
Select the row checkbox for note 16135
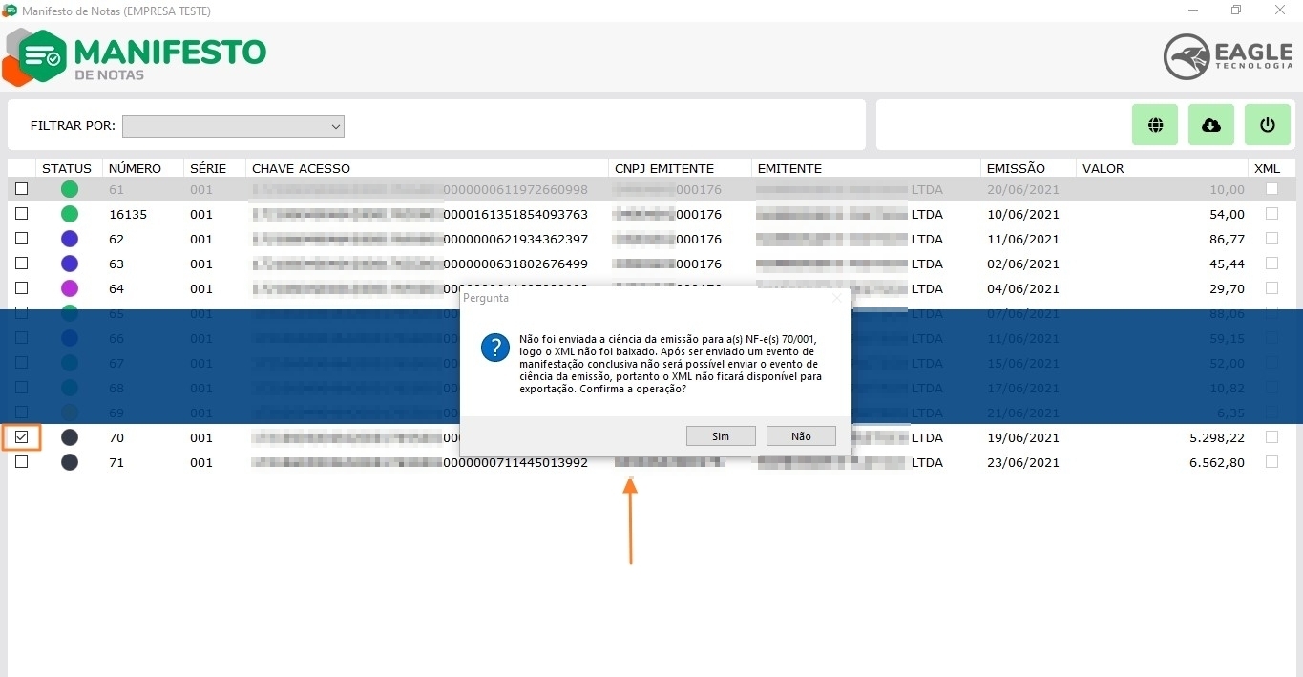pos(21,214)
